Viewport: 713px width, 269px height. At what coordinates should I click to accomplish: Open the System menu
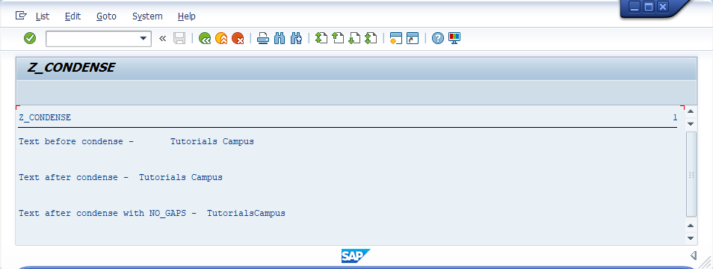(147, 16)
